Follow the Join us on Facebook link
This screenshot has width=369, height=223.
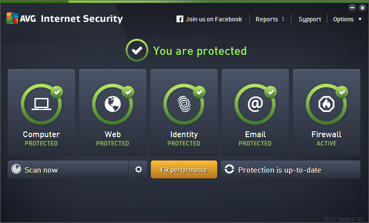coord(213,19)
